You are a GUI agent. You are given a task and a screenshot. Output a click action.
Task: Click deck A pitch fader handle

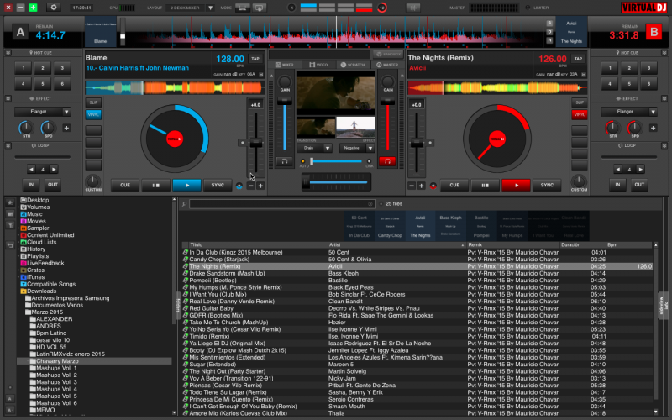[x=255, y=144]
